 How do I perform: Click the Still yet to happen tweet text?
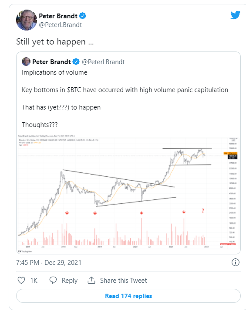click(x=55, y=42)
